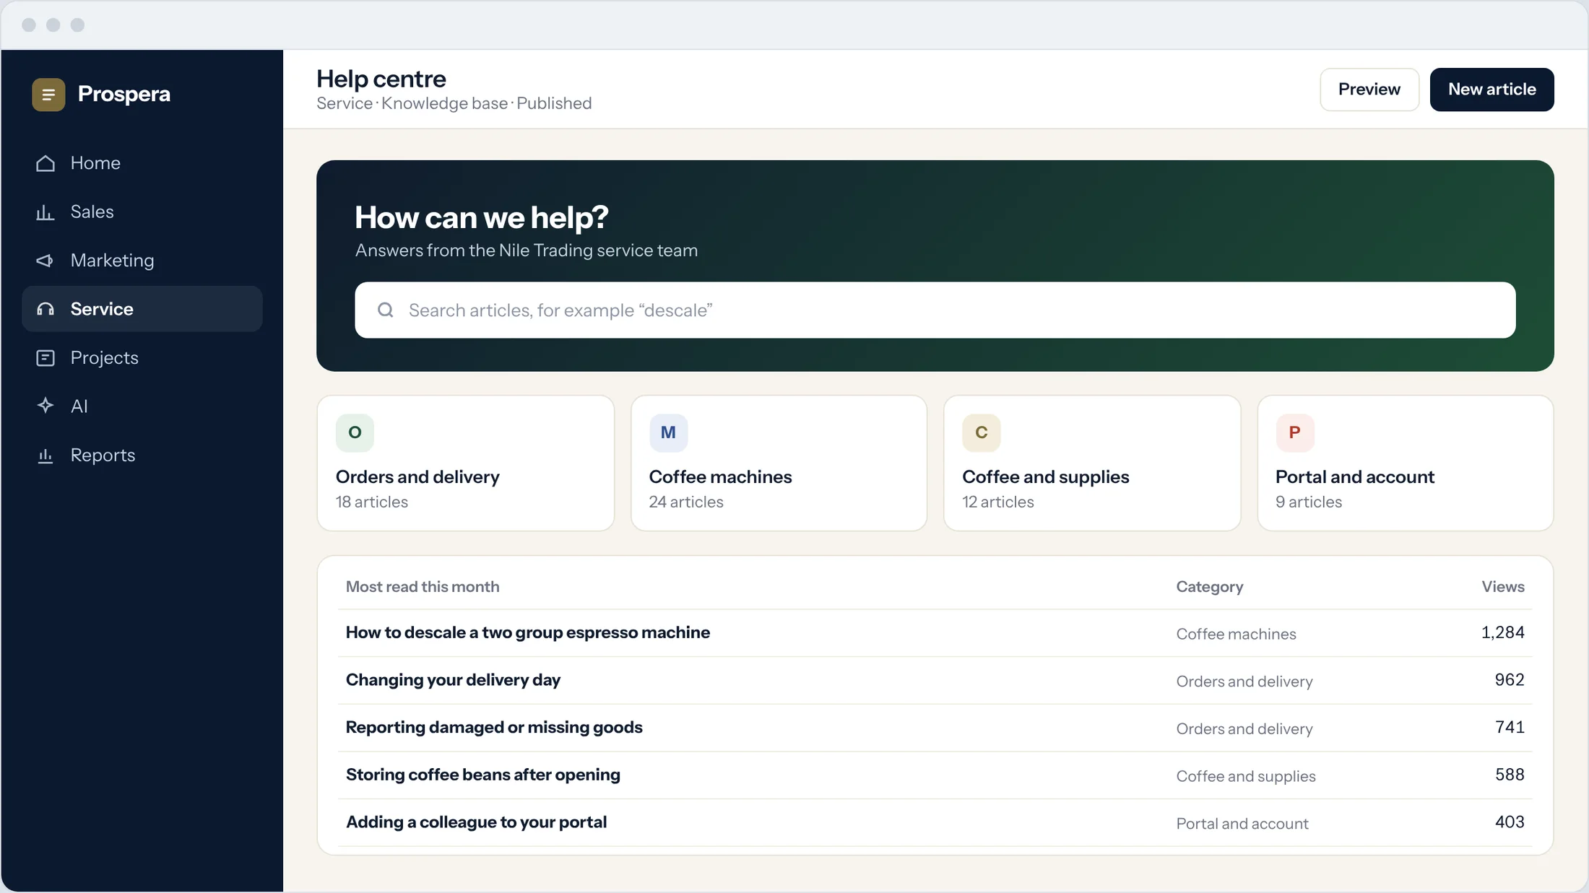Open the Coffee machines category card
This screenshot has height=893, width=1589.
click(x=779, y=463)
